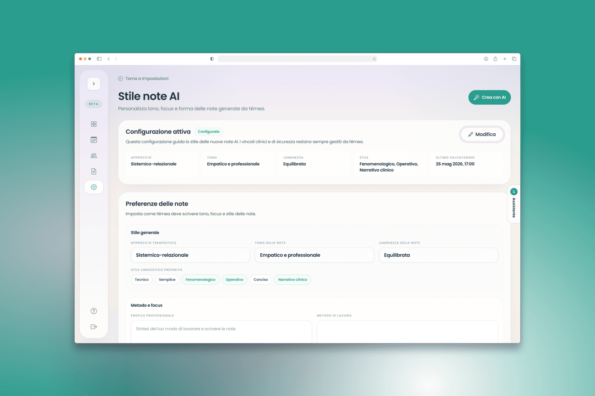Click the browser back arrow
This screenshot has width=595, height=396.
tap(109, 59)
